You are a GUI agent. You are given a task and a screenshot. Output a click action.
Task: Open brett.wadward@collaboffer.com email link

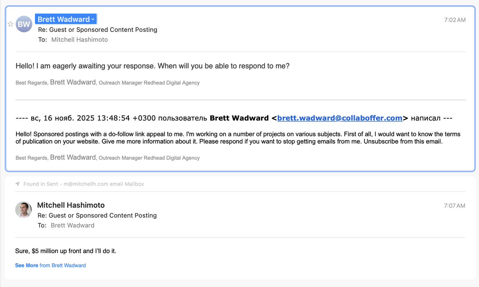point(340,118)
